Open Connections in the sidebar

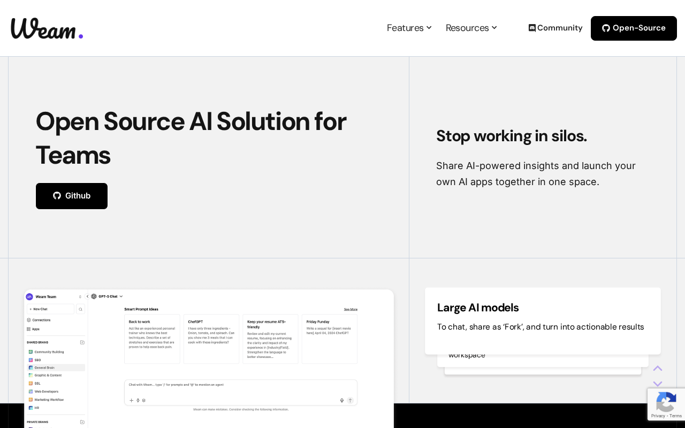(x=39, y=320)
